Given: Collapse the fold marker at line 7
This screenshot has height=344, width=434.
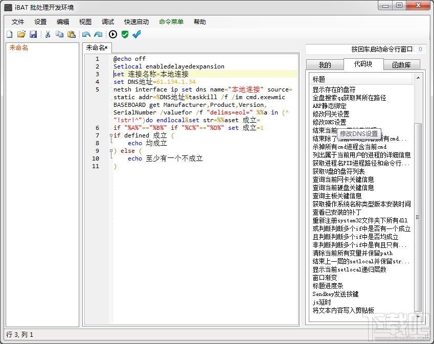Looking at the screenshot, I should coord(111,135).
